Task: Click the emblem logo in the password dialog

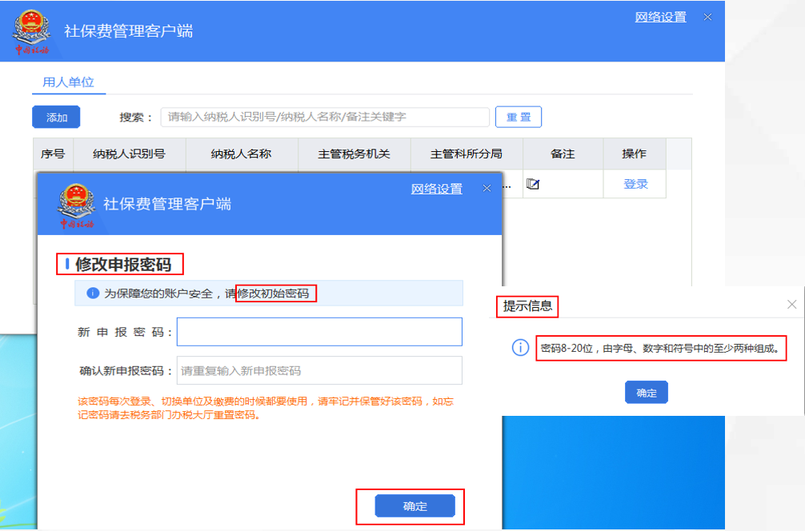Action: tap(77, 205)
